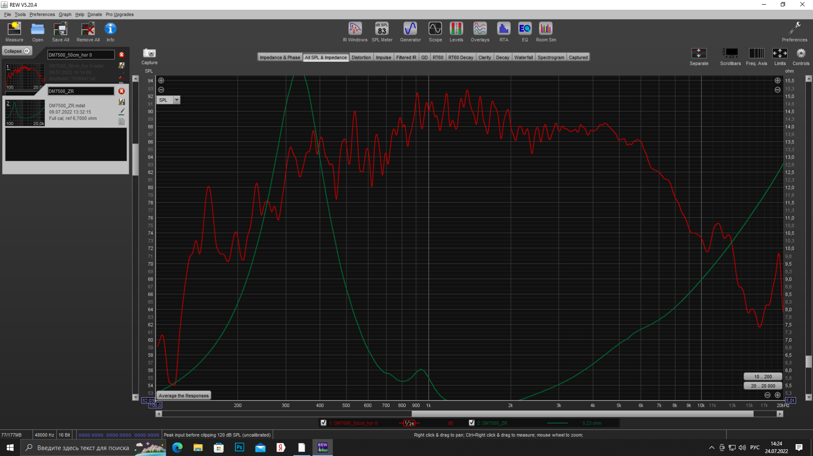
Task: Switch frequency axis mode
Action: point(756,57)
